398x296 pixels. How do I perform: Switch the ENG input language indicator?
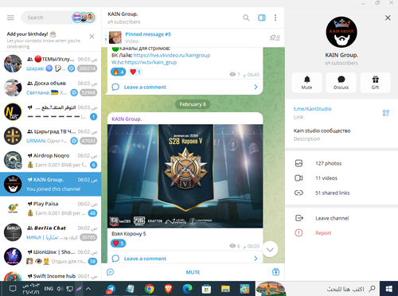pos(49,289)
